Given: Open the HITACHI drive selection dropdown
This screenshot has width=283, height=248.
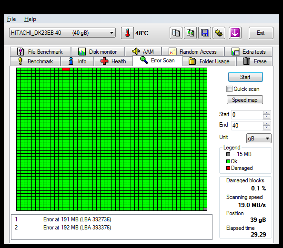Looking at the screenshot, I should click(x=62, y=33).
